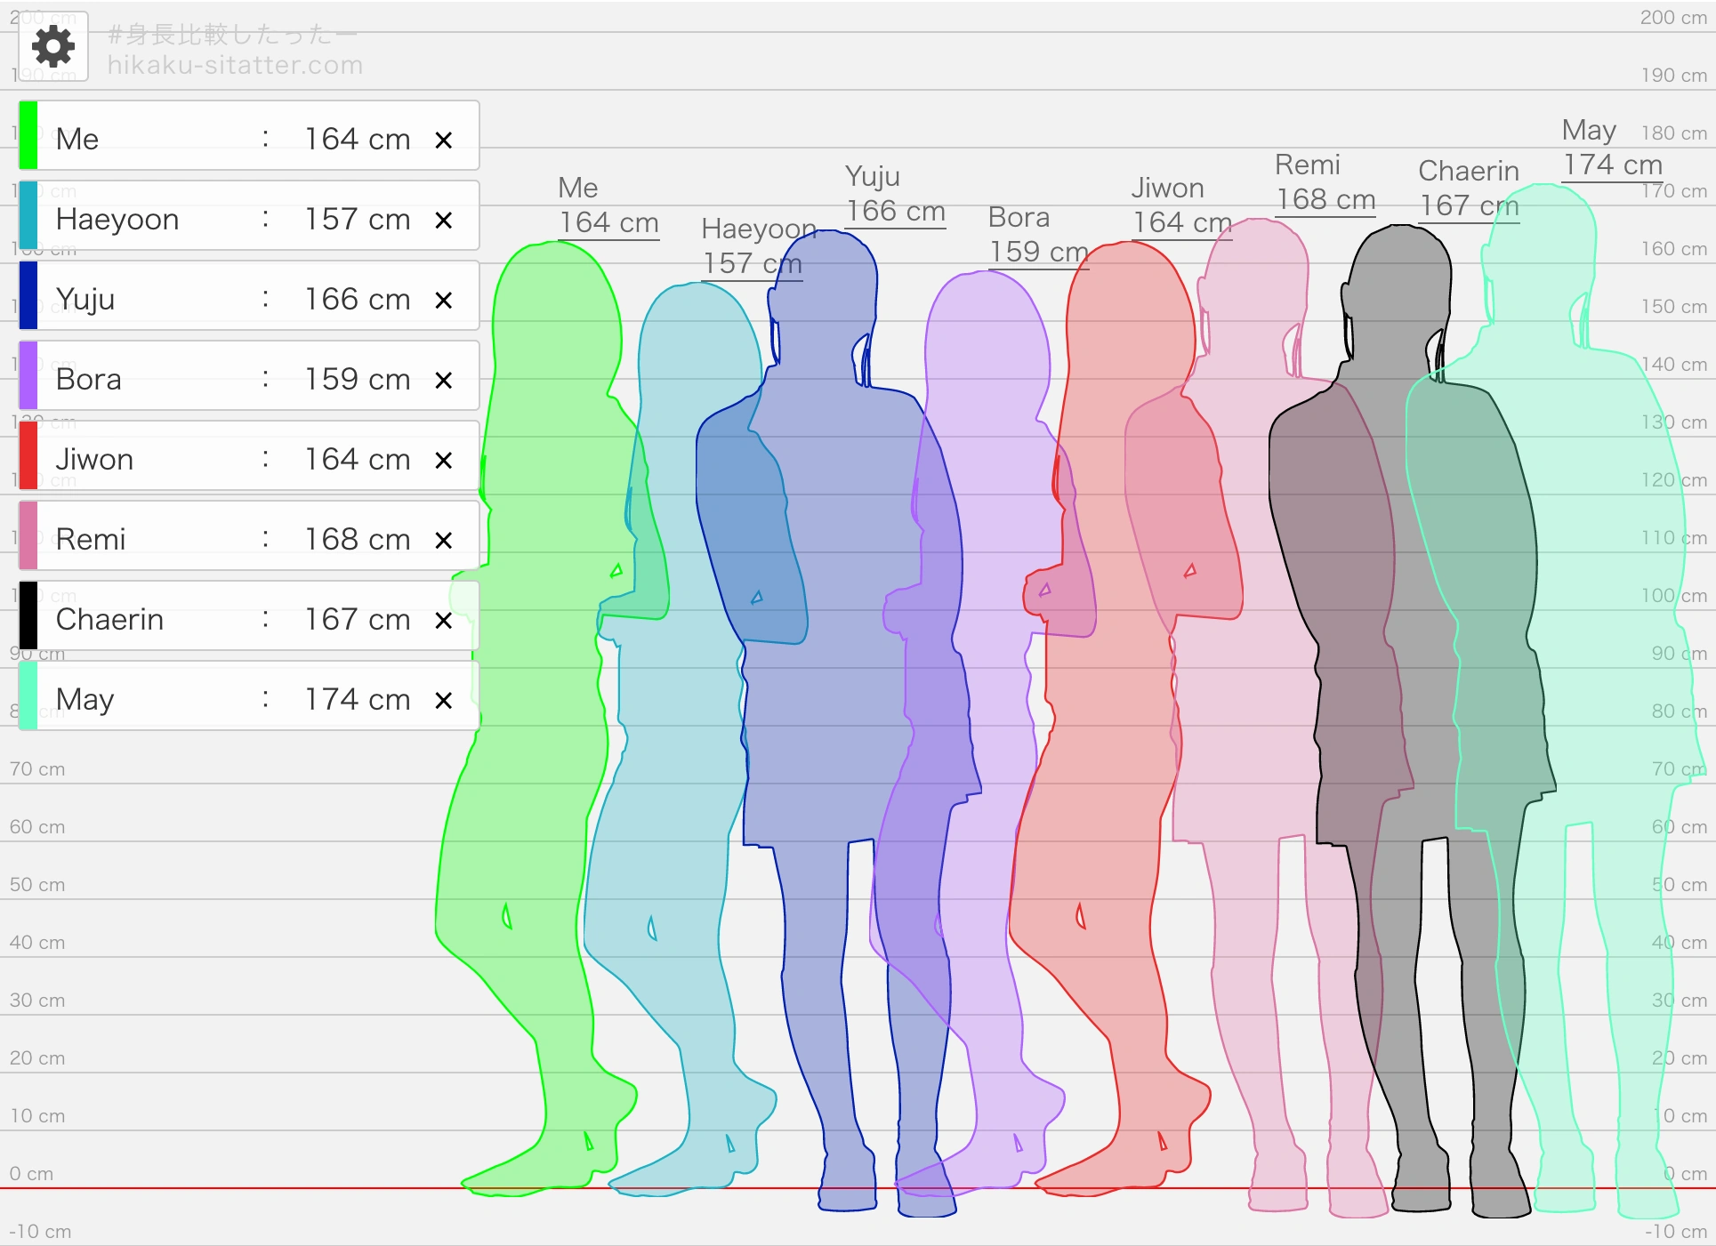Click the green color swatch for Me

pos(28,135)
